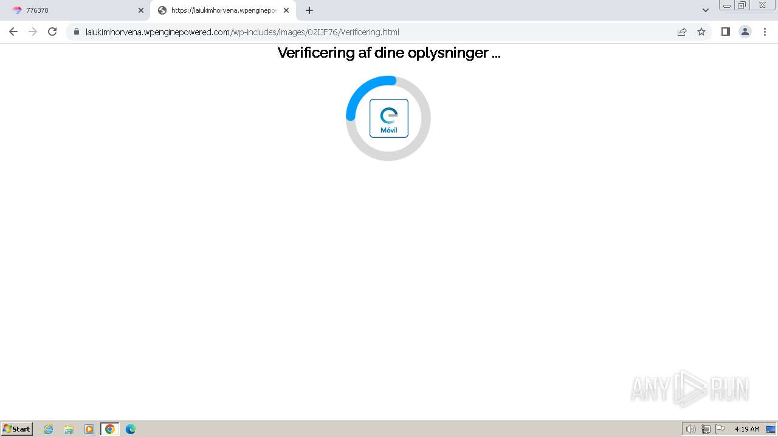Screen dimensions: 778x437
Task: Open the media player taskbar icon
Action: pos(89,429)
